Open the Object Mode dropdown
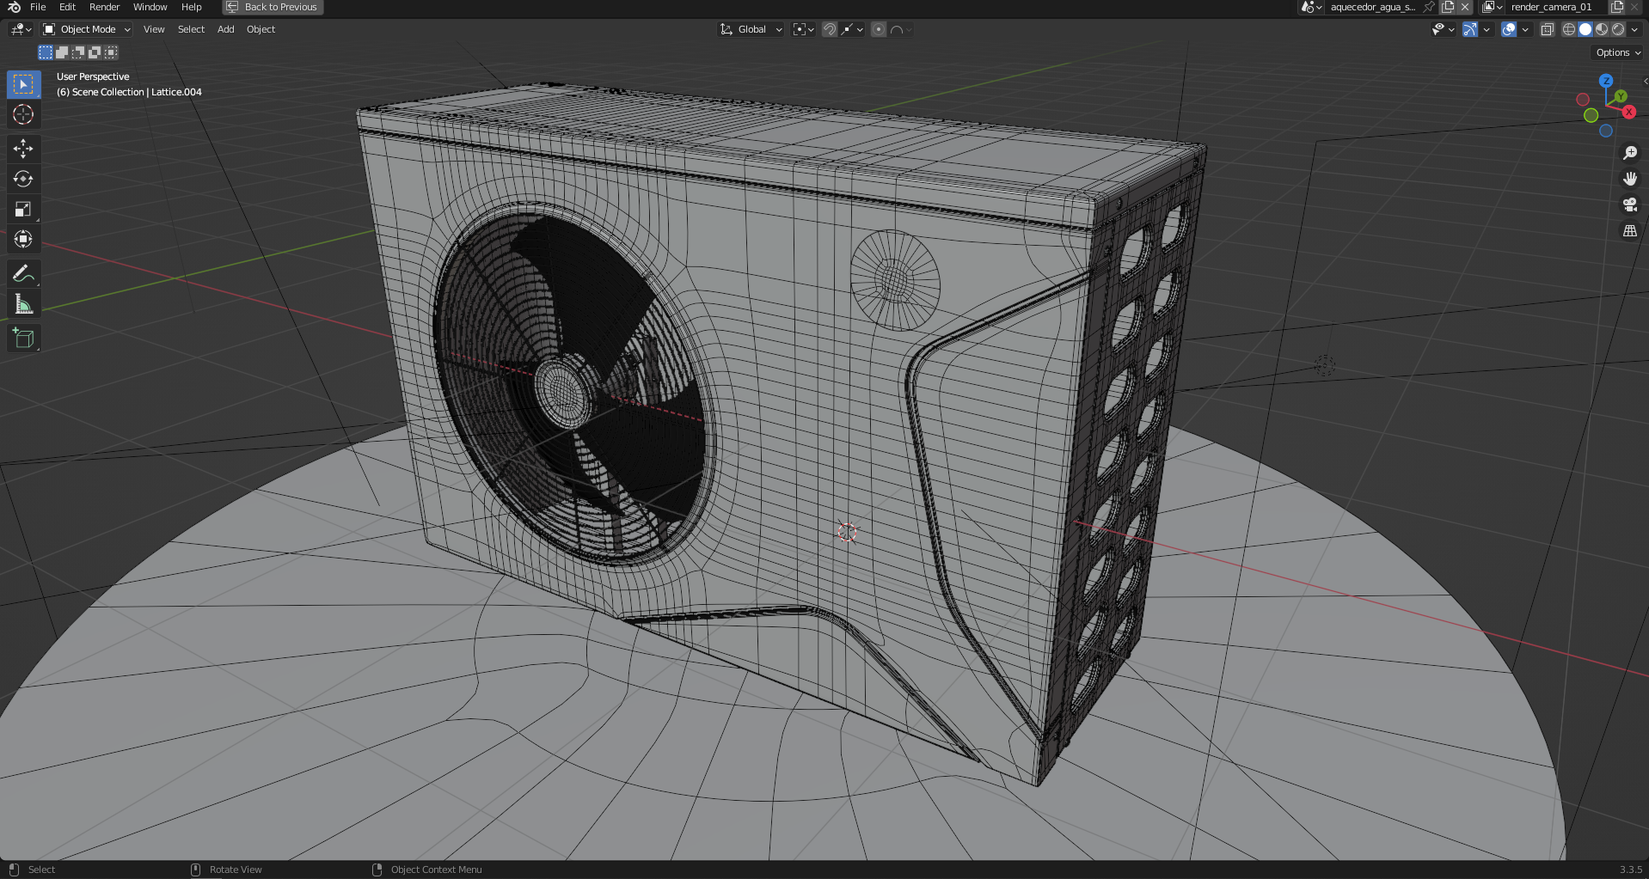Screen dimensions: 1649x879 click(x=87, y=29)
